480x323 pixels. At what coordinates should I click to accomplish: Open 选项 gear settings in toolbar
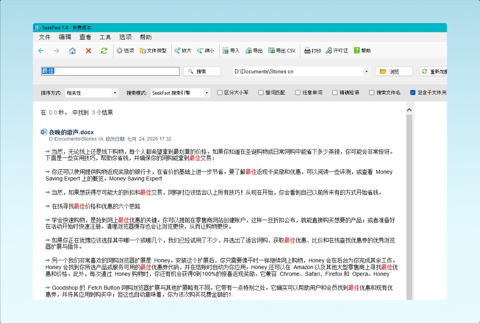click(125, 51)
